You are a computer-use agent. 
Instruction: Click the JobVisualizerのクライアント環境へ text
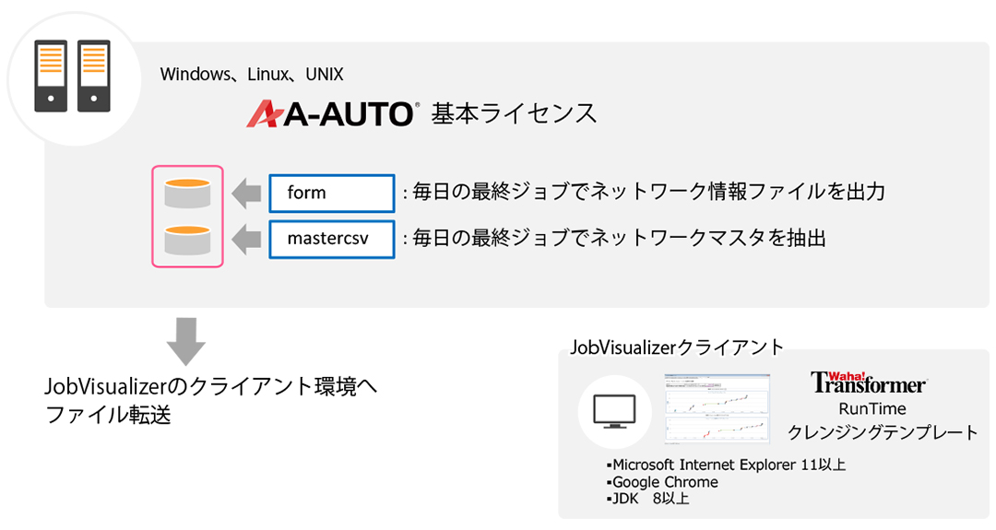[211, 386]
